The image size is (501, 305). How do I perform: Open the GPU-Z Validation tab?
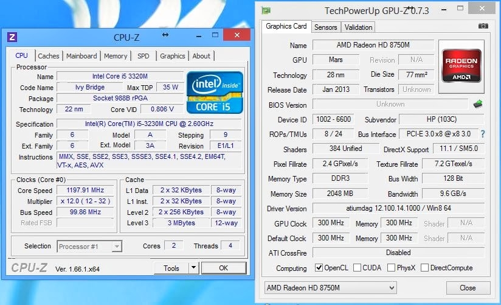pos(358,27)
